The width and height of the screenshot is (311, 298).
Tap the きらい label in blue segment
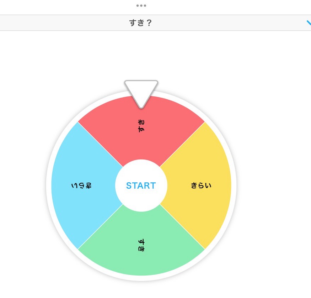coord(81,186)
